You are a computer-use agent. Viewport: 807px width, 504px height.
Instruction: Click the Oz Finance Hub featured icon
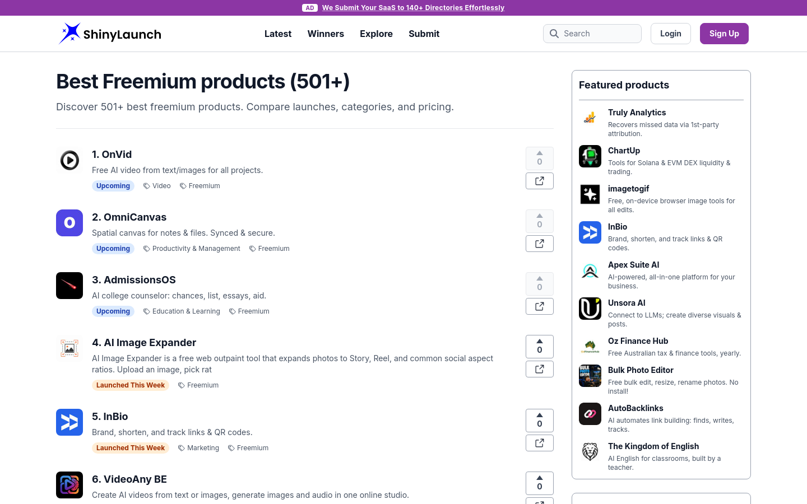[x=590, y=347]
